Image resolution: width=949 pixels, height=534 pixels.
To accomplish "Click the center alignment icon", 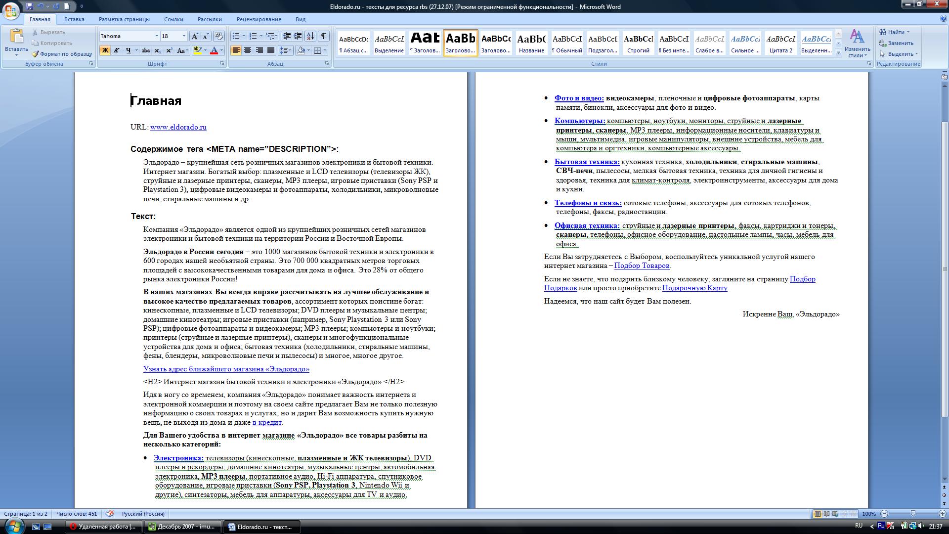I will 248,50.
